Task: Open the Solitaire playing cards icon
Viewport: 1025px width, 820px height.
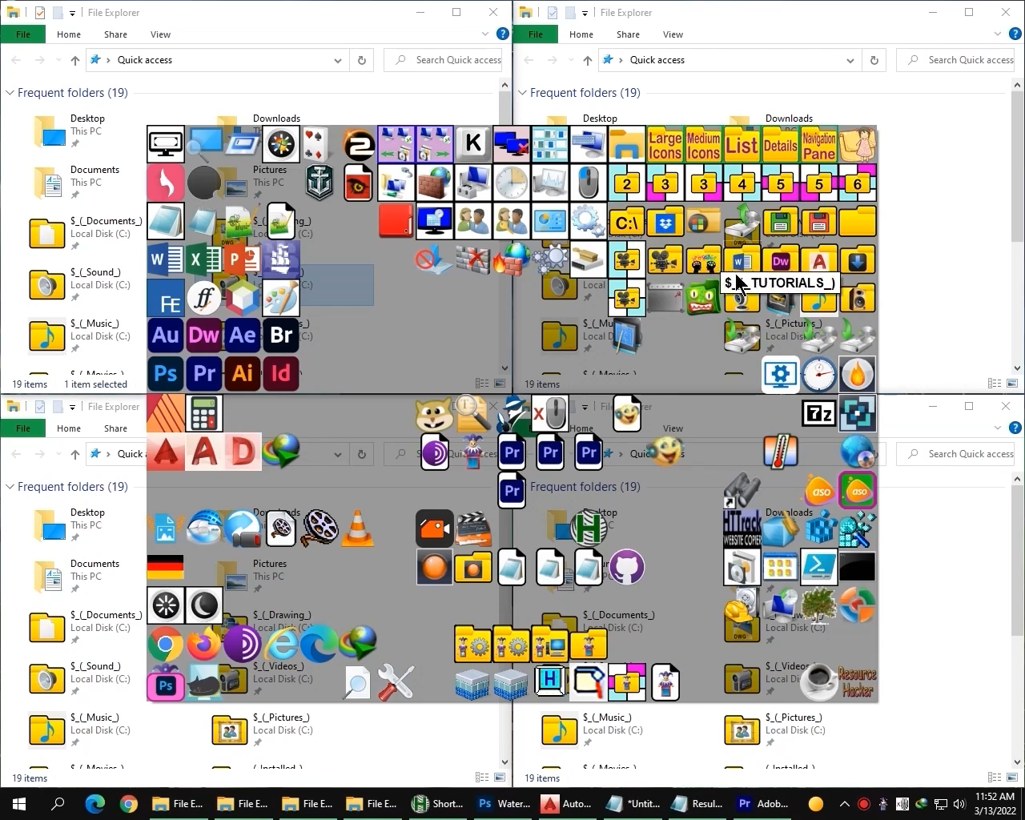Action: (x=316, y=144)
